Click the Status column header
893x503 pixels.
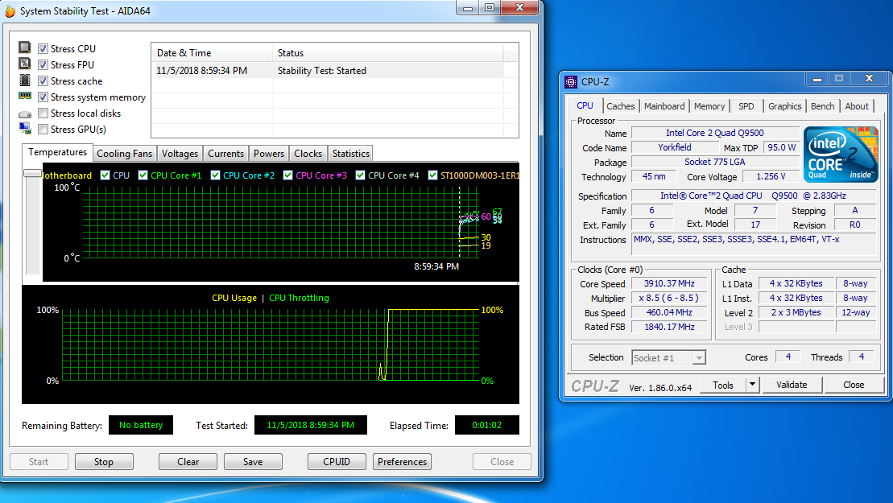(x=388, y=52)
